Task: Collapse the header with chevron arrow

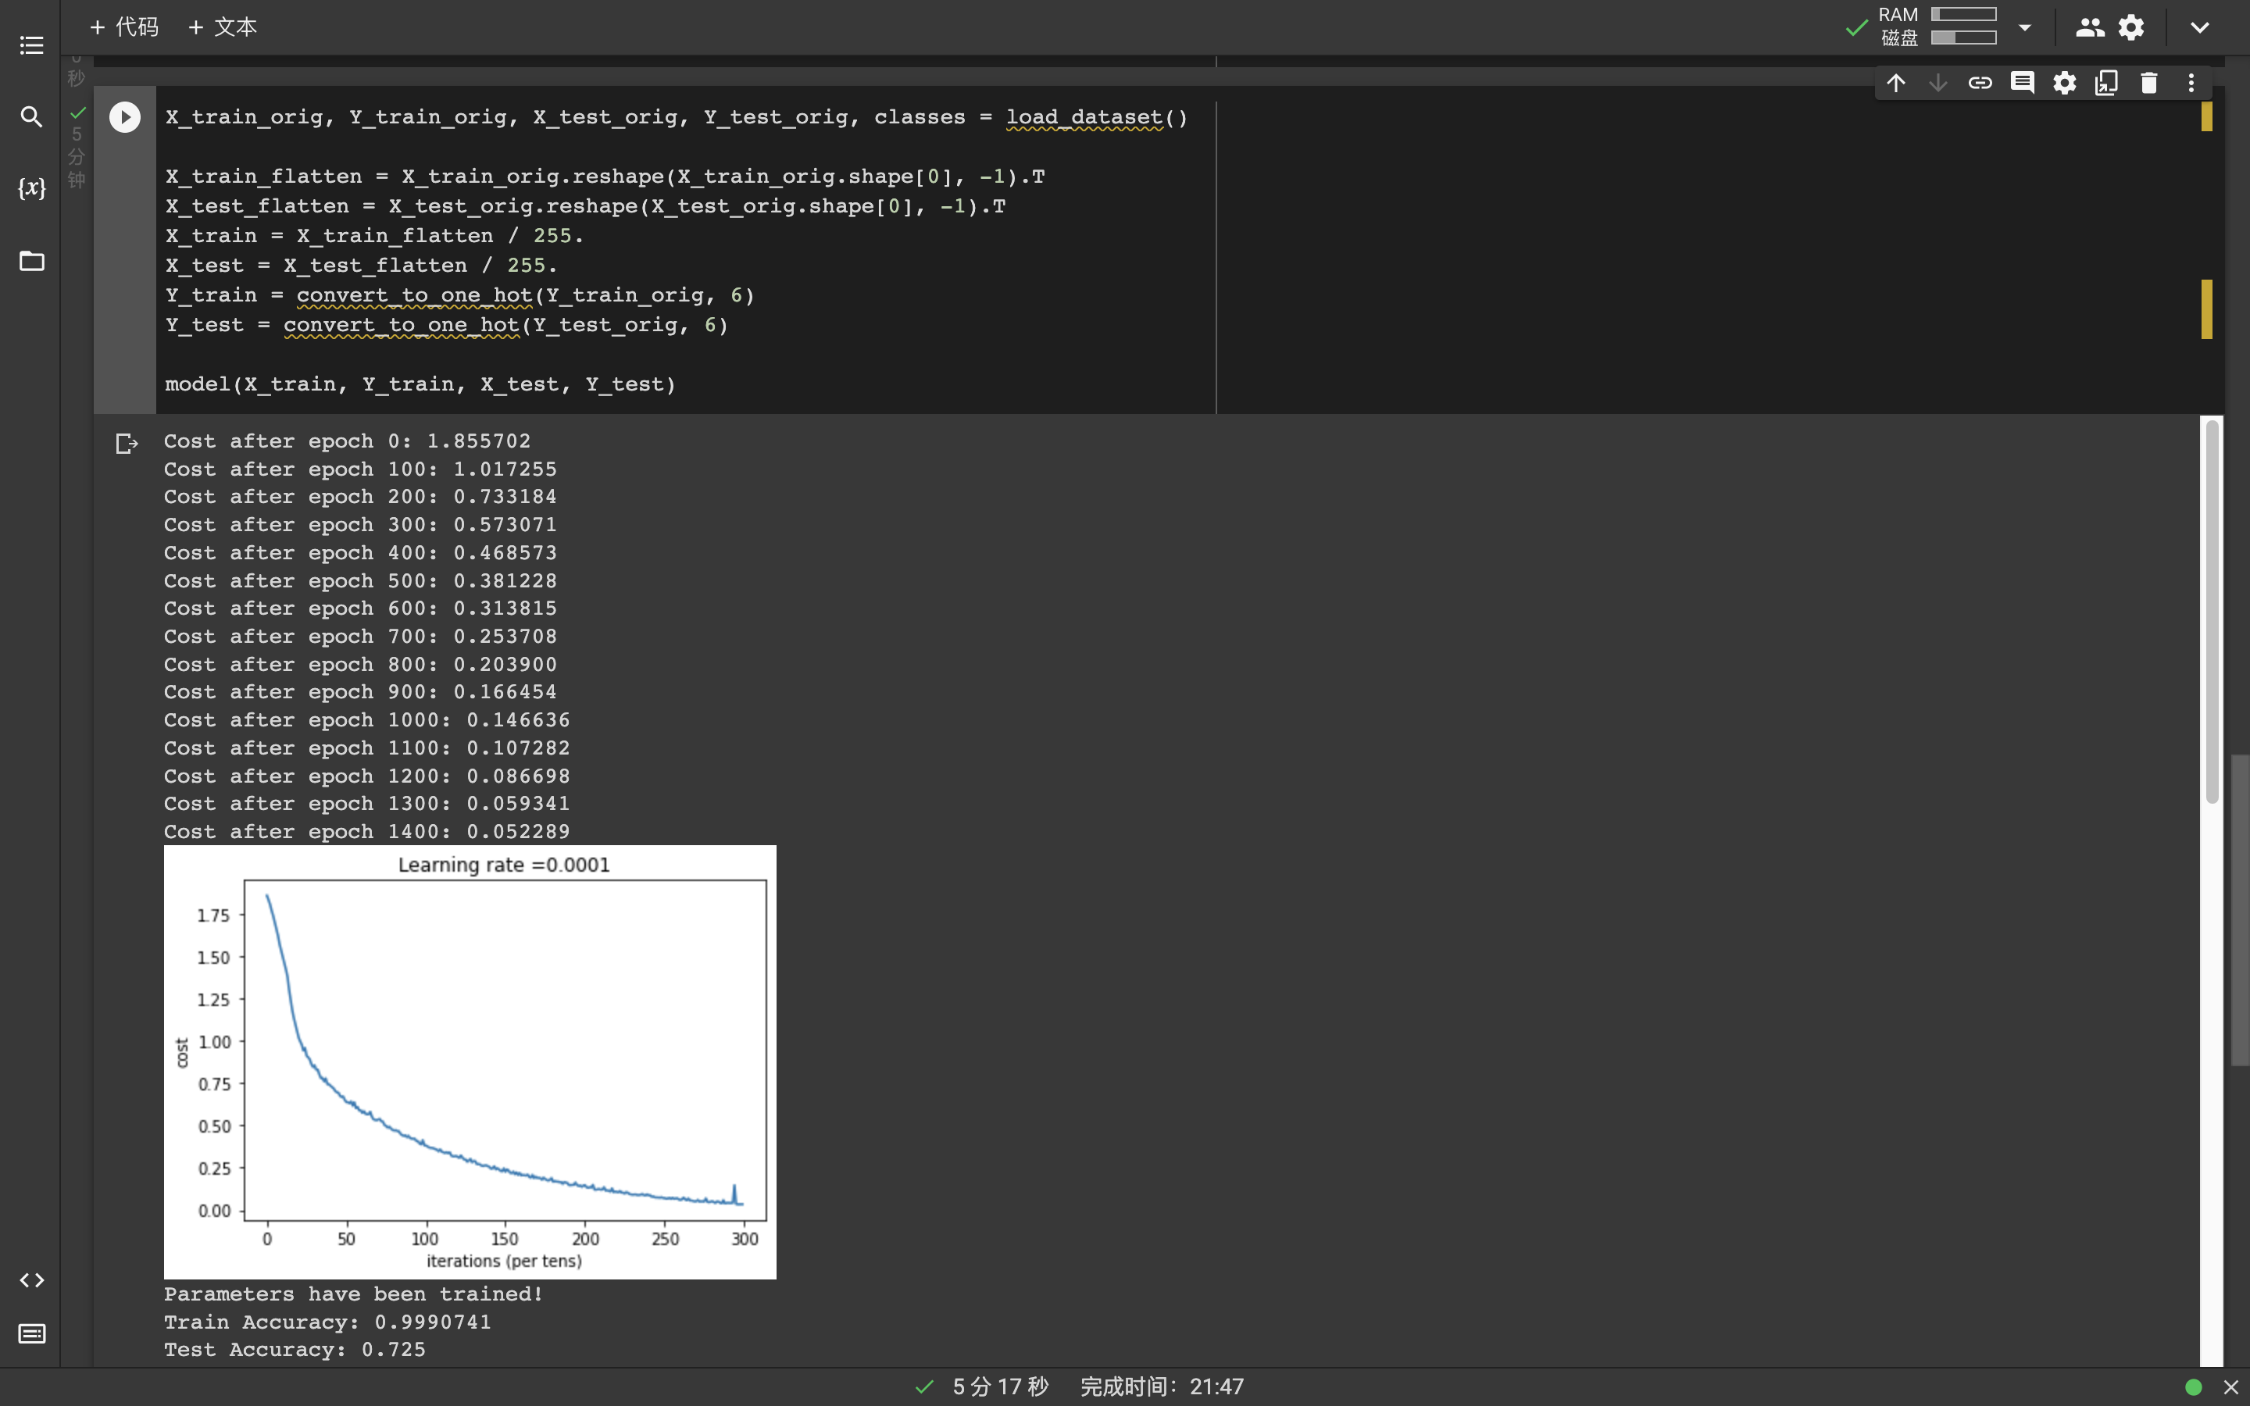Action: point(2200,28)
